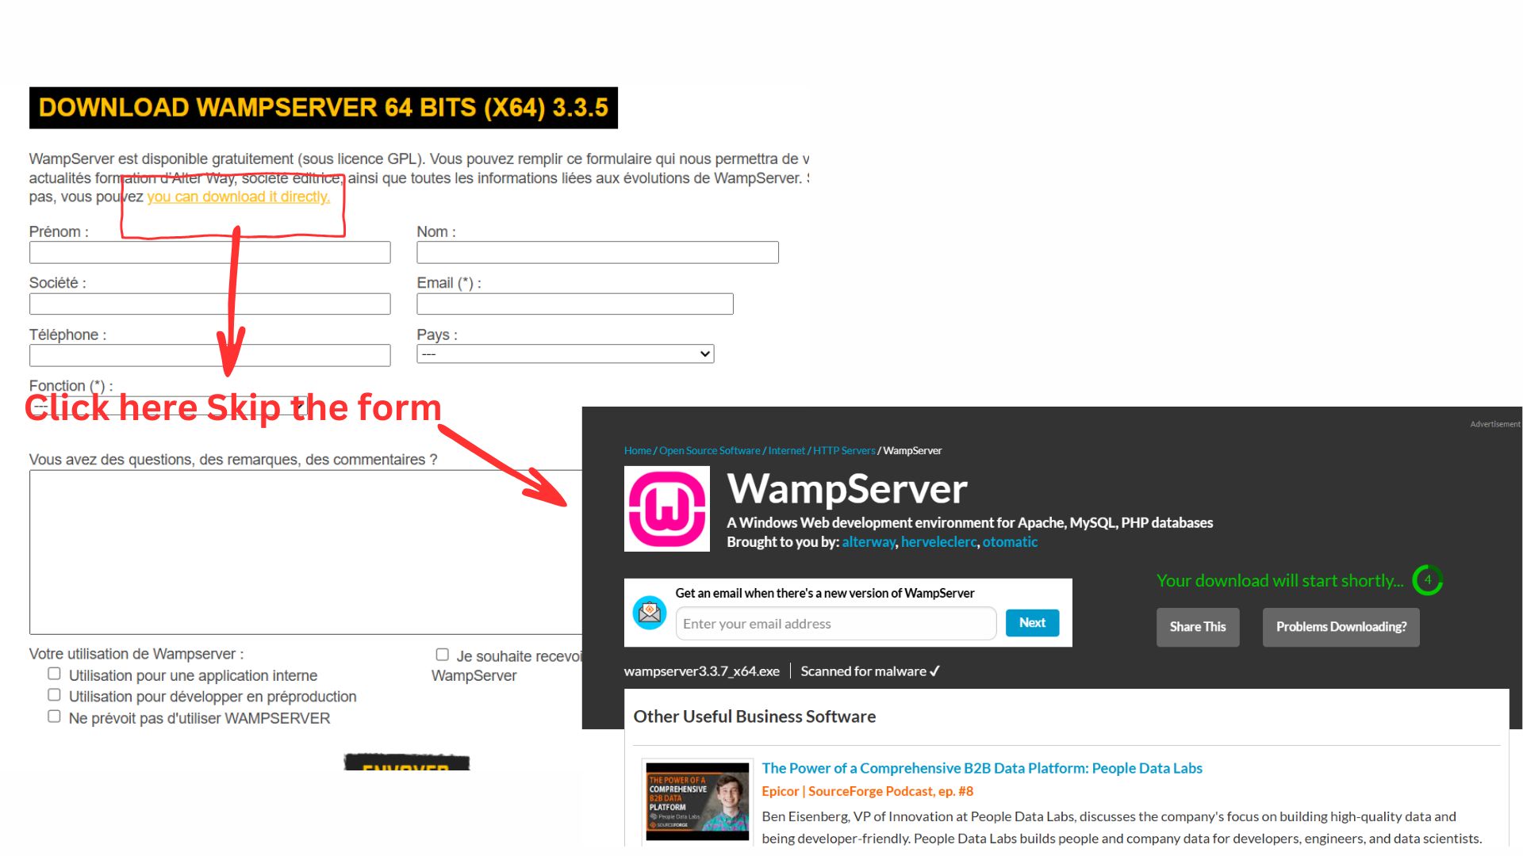Click the countdown timer circle icon

pos(1428,580)
